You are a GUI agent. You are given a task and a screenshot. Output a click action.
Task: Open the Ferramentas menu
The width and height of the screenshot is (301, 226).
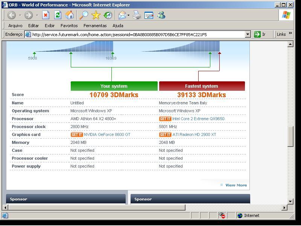[x=95, y=26]
